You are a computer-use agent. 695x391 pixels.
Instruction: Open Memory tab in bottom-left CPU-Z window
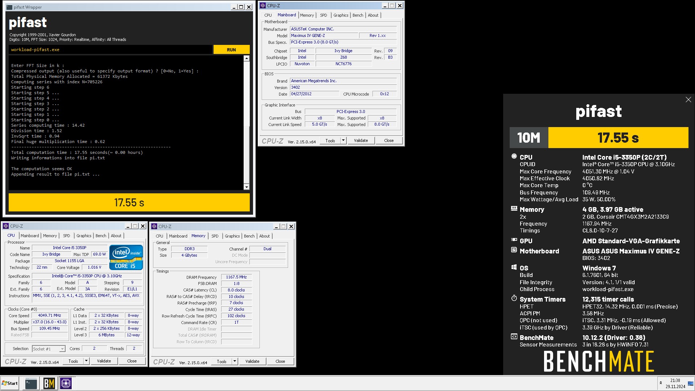[50, 236]
